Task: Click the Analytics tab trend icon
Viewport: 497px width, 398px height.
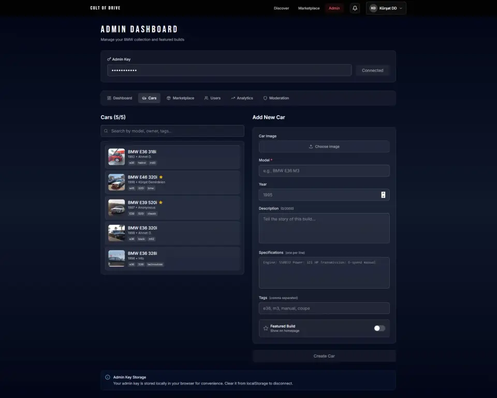Action: (233, 98)
